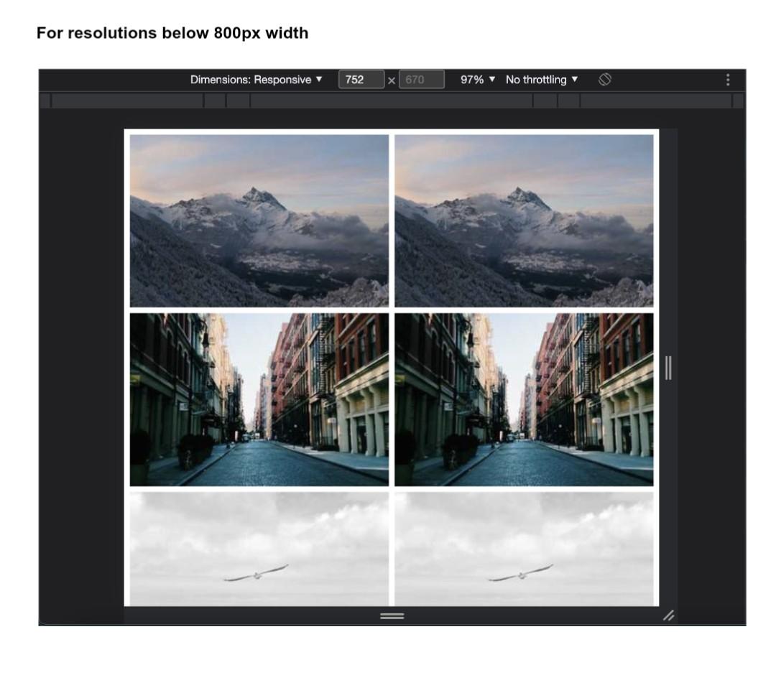Screen dimensions: 776x688
Task: Click the left flying bird photo
Action: tap(259, 549)
